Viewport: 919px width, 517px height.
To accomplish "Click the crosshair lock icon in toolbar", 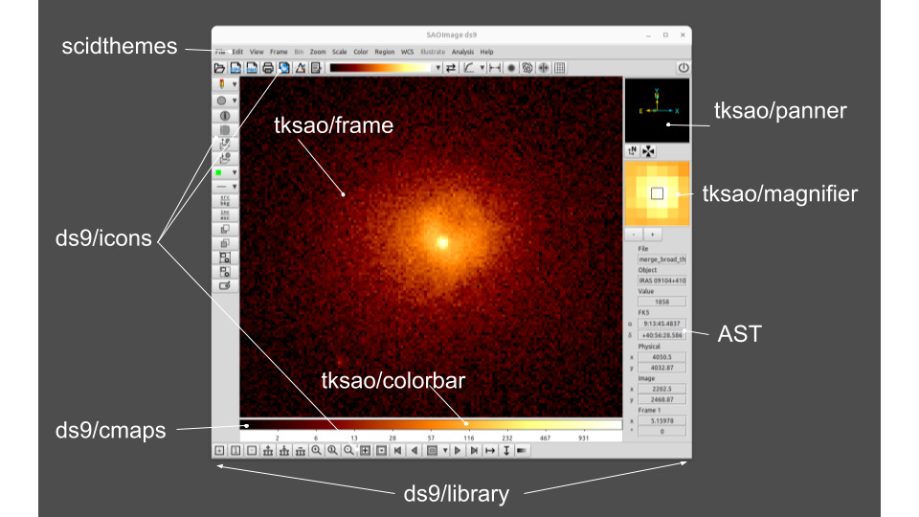I will [544, 68].
